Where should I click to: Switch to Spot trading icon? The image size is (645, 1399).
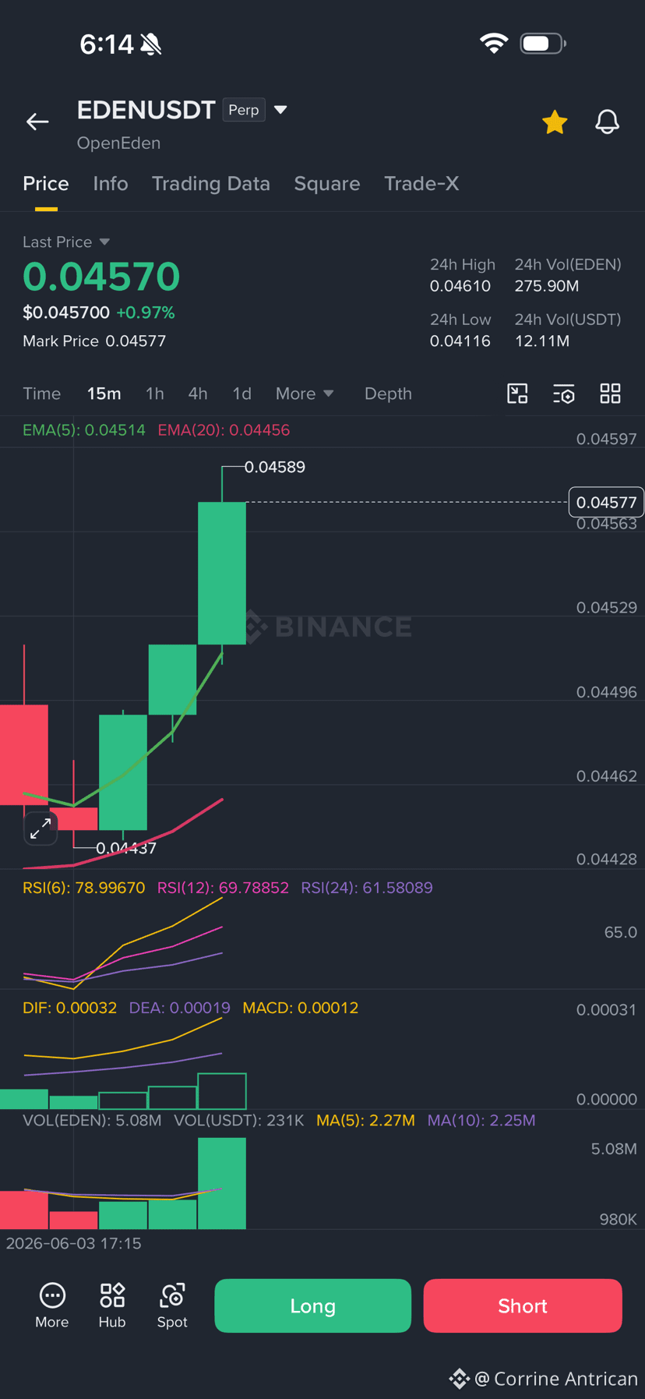(x=172, y=1305)
